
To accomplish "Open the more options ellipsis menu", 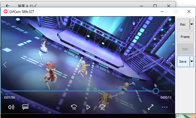I will click(165, 107).
